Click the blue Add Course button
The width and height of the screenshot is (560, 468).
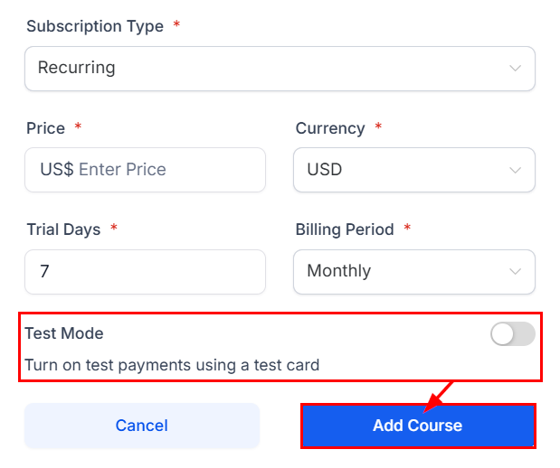click(417, 426)
